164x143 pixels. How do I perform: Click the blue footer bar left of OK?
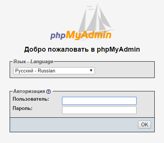click(74, 125)
